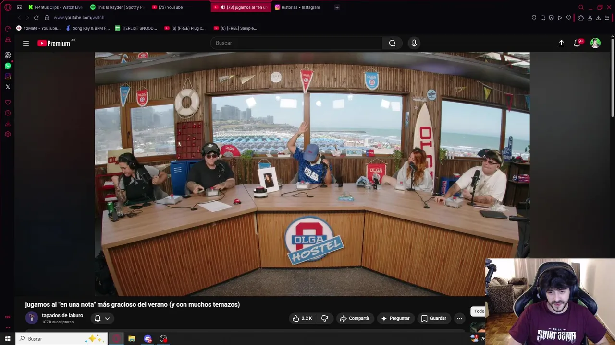The width and height of the screenshot is (615, 345).
Task: Open ChatGPT/Aria AI sidebar icon
Action: pos(8,55)
